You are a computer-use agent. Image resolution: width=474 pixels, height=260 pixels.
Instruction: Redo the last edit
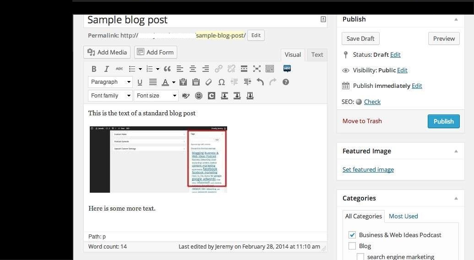coord(272,82)
